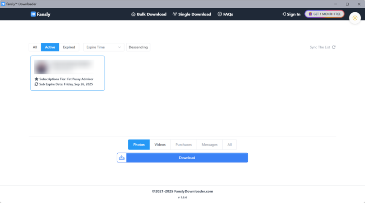Select the Messages content tab
Image resolution: width=365 pixels, height=203 pixels.
pyautogui.click(x=209, y=145)
